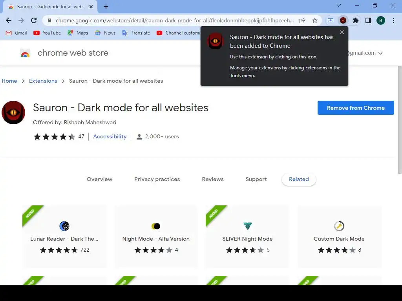The height and width of the screenshot is (301, 402).
Task: Open SLIVER Night Mode extension card
Action: [247, 236]
